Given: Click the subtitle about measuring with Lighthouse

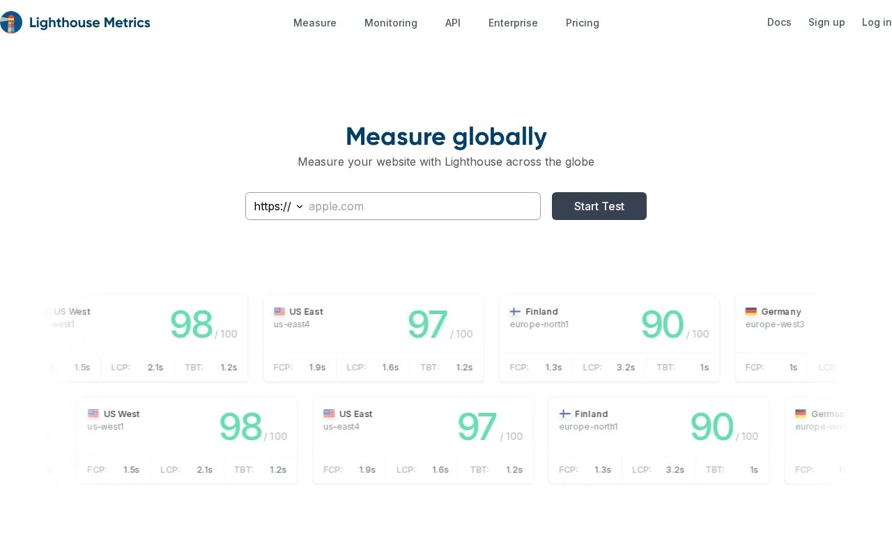Looking at the screenshot, I should coord(446,162).
